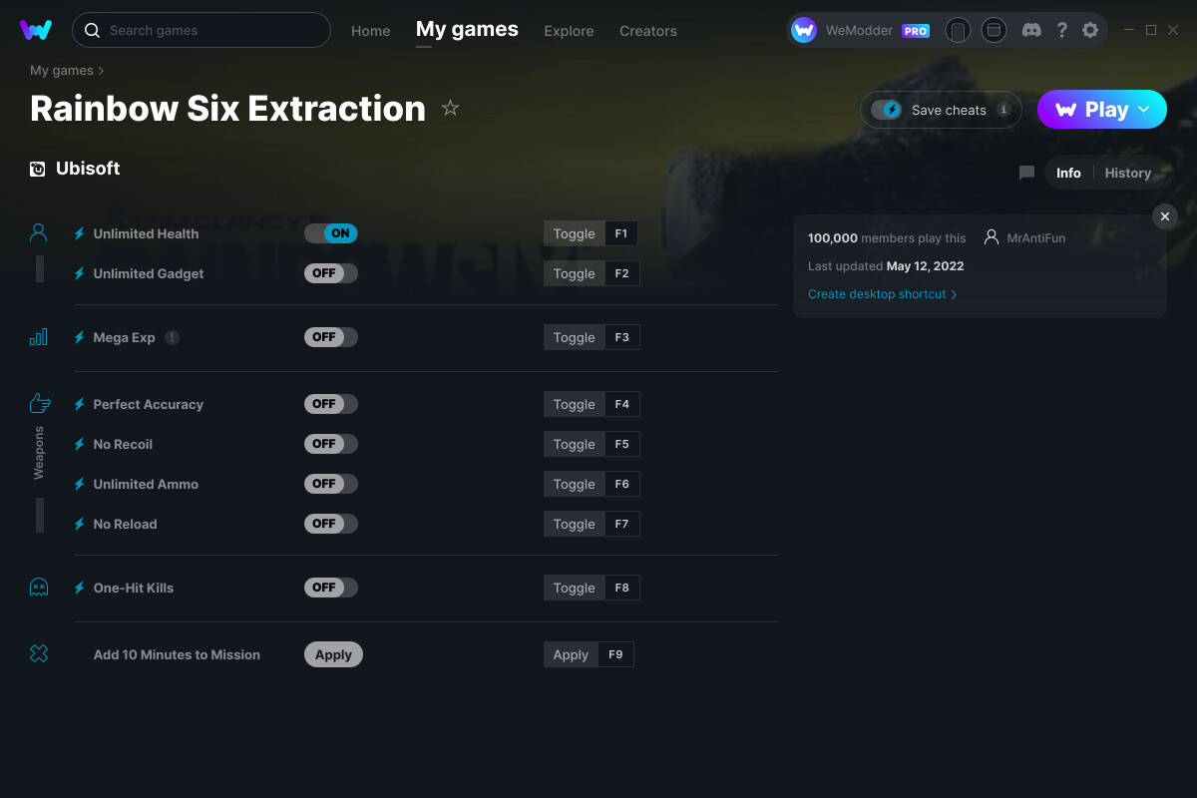Favorite Rainbow Six Extraction with the star icon
1197x798 pixels.
(x=450, y=108)
